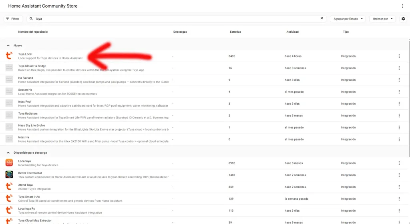The height and width of the screenshot is (224, 410).
Task: Select the Intex Pool repository name
Action: pyautogui.click(x=24, y=102)
